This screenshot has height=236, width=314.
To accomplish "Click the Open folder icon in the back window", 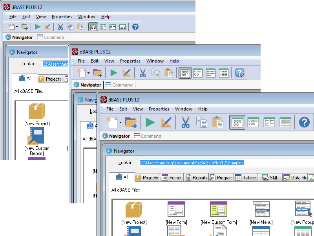I will [x=25, y=27].
